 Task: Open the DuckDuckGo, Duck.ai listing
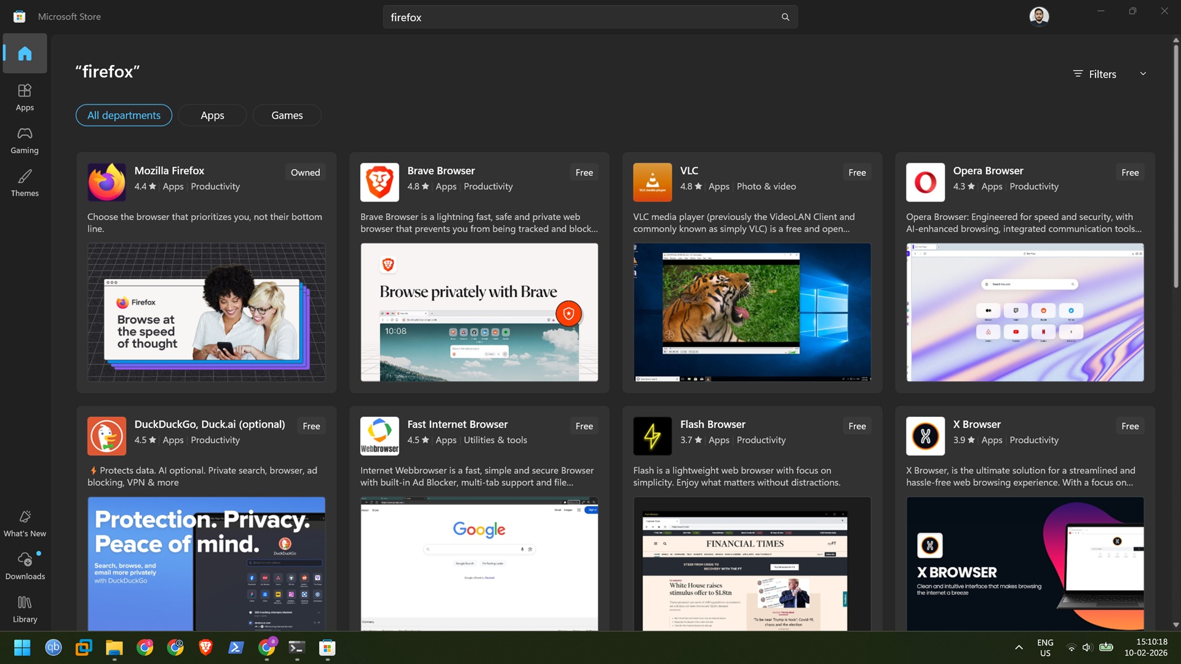click(210, 424)
